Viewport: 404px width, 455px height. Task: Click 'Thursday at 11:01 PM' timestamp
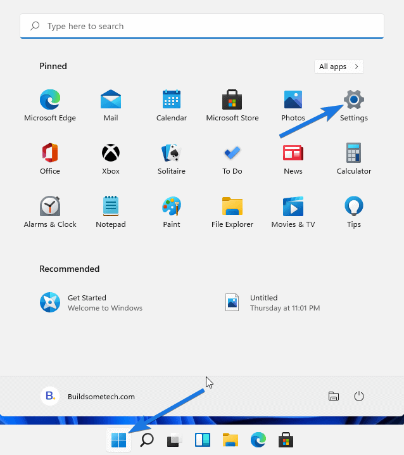[285, 308]
